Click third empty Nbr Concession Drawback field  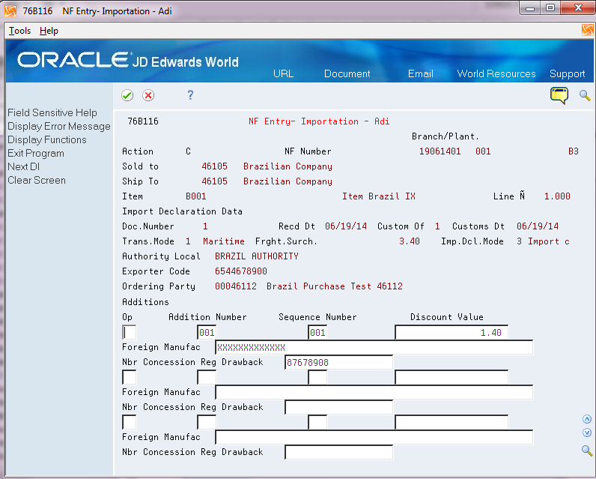(x=338, y=452)
